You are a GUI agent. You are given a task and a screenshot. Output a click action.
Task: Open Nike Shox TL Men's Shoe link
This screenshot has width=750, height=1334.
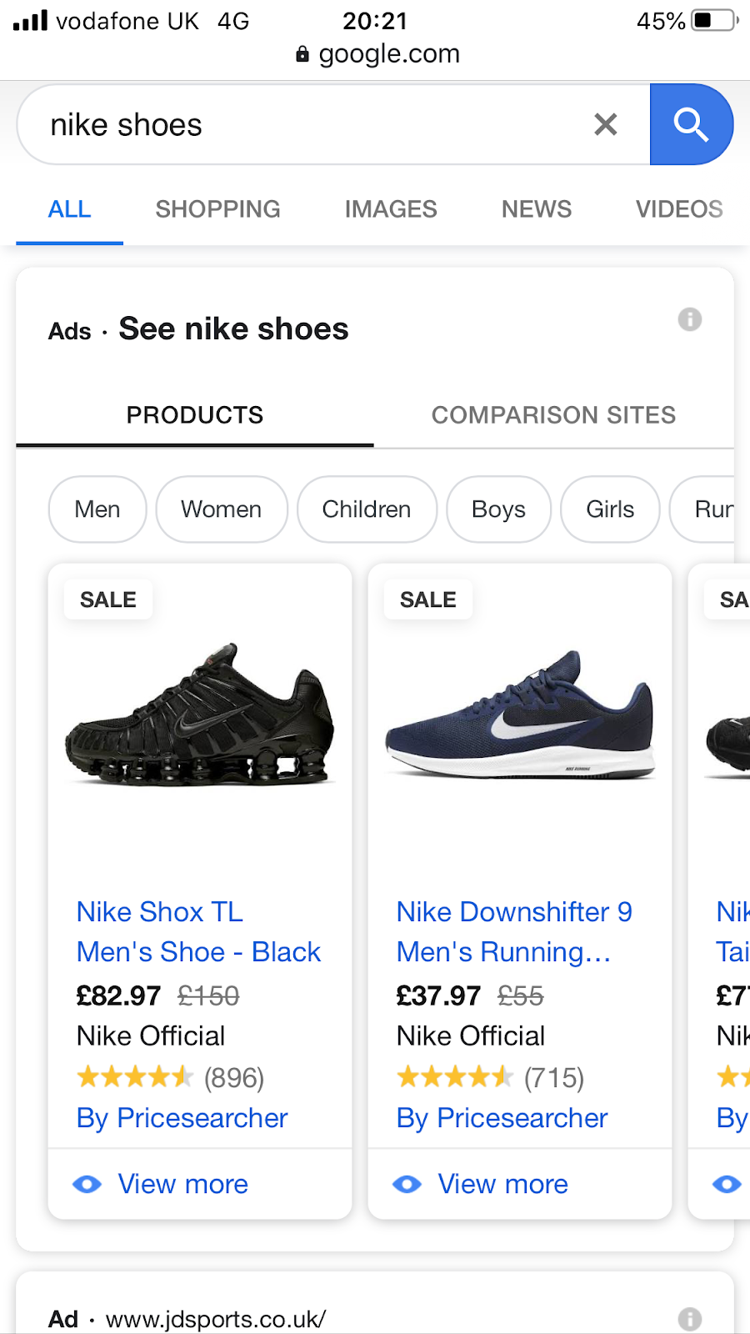click(x=198, y=932)
